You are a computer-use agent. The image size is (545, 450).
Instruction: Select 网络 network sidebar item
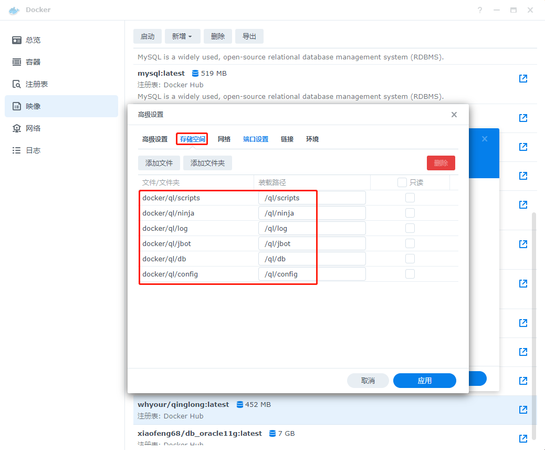pos(33,128)
